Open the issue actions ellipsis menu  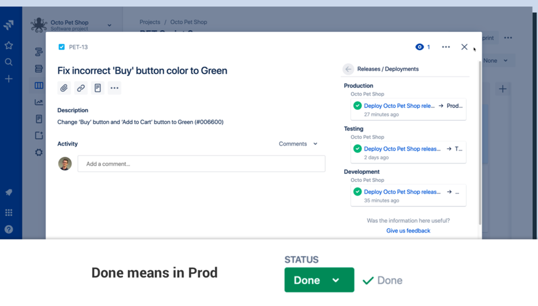point(446,47)
